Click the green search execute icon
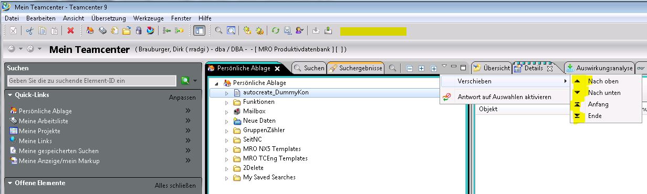This screenshot has width=647, height=194. click(185, 81)
